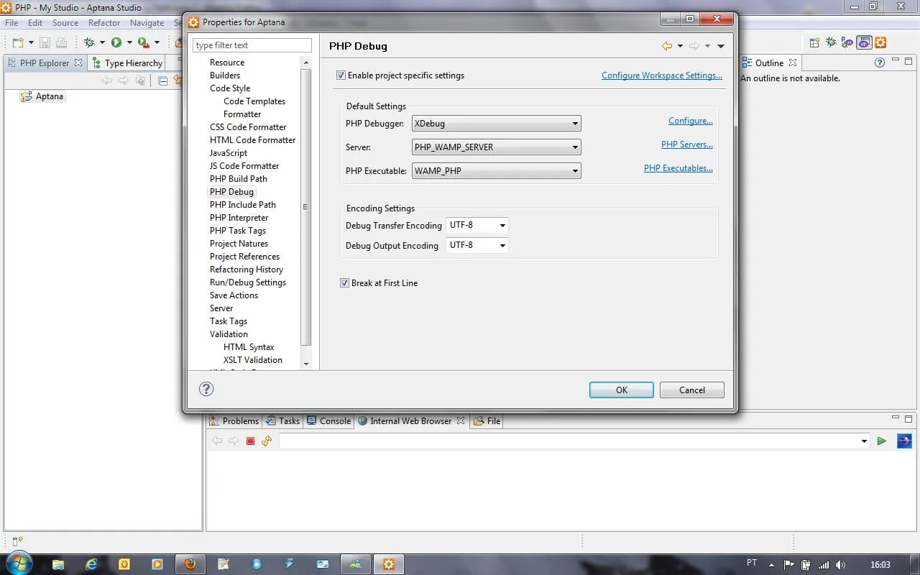Toggle Break at First Line checkbox
This screenshot has height=575, width=920.
pyautogui.click(x=344, y=282)
